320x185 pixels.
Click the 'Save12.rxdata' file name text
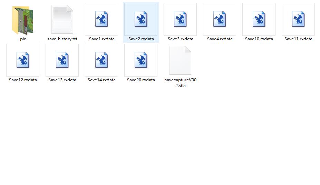(23, 80)
